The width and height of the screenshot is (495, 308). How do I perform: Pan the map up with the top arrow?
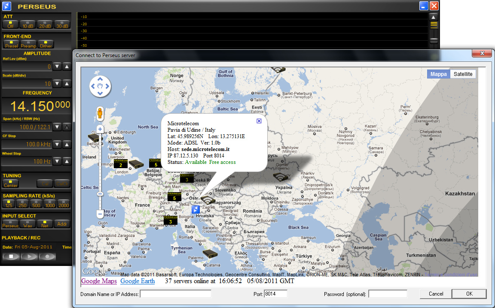coord(100,79)
